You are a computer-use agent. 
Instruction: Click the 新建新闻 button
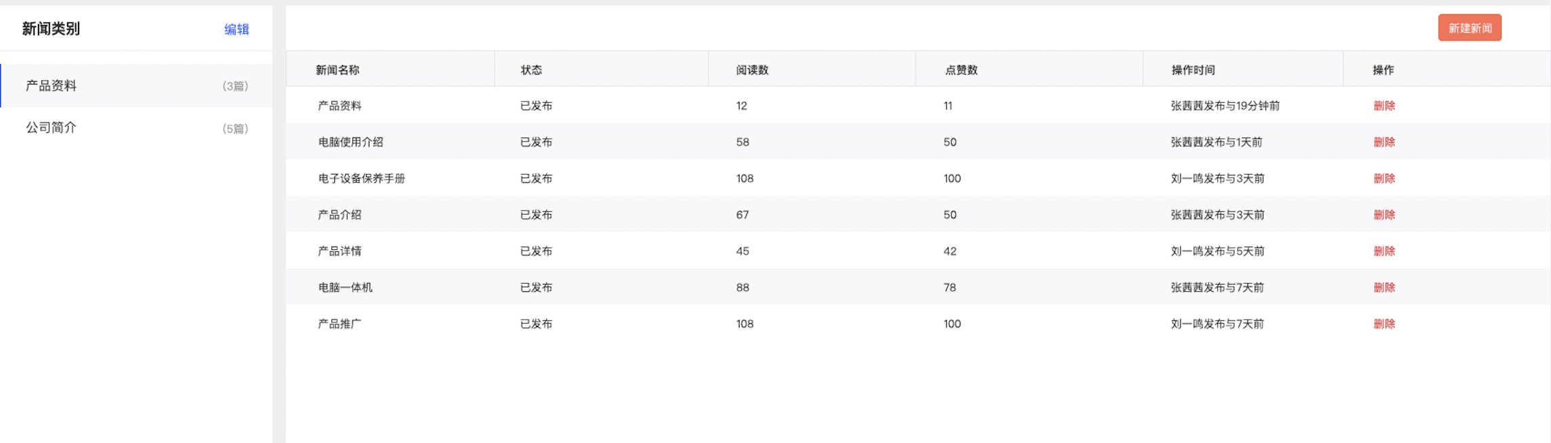tap(1469, 28)
